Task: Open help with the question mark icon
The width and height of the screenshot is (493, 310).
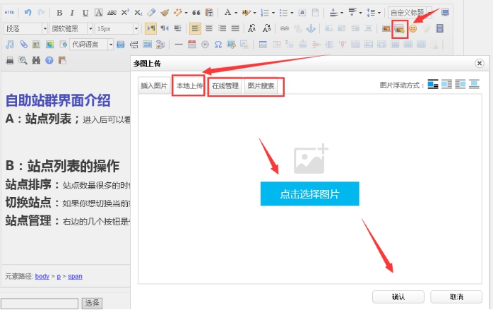Action: coord(49,60)
